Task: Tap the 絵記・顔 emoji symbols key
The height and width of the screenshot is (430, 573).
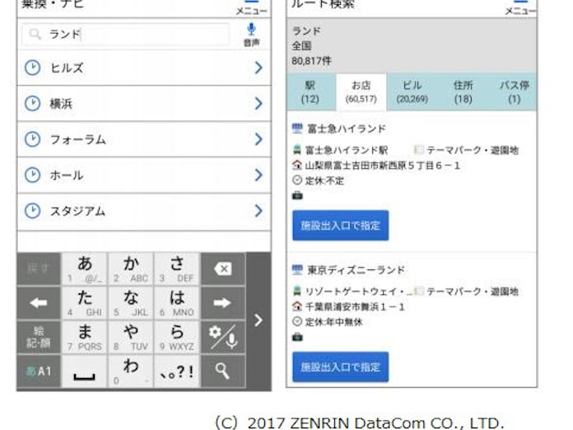Action: pos(39,337)
